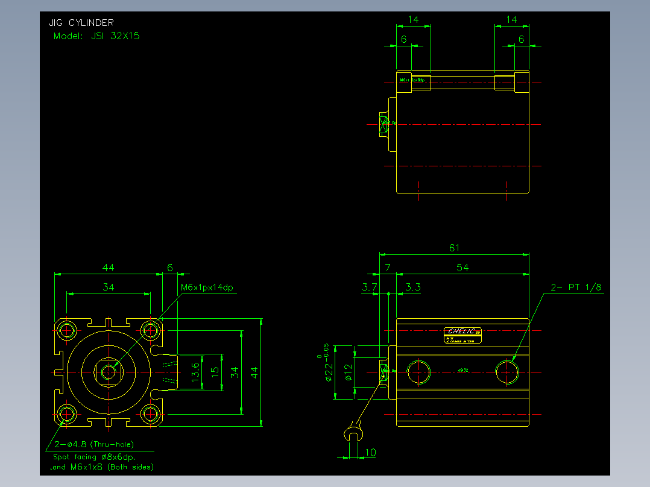Click the Model: JSI 32X15 label

tap(96, 36)
